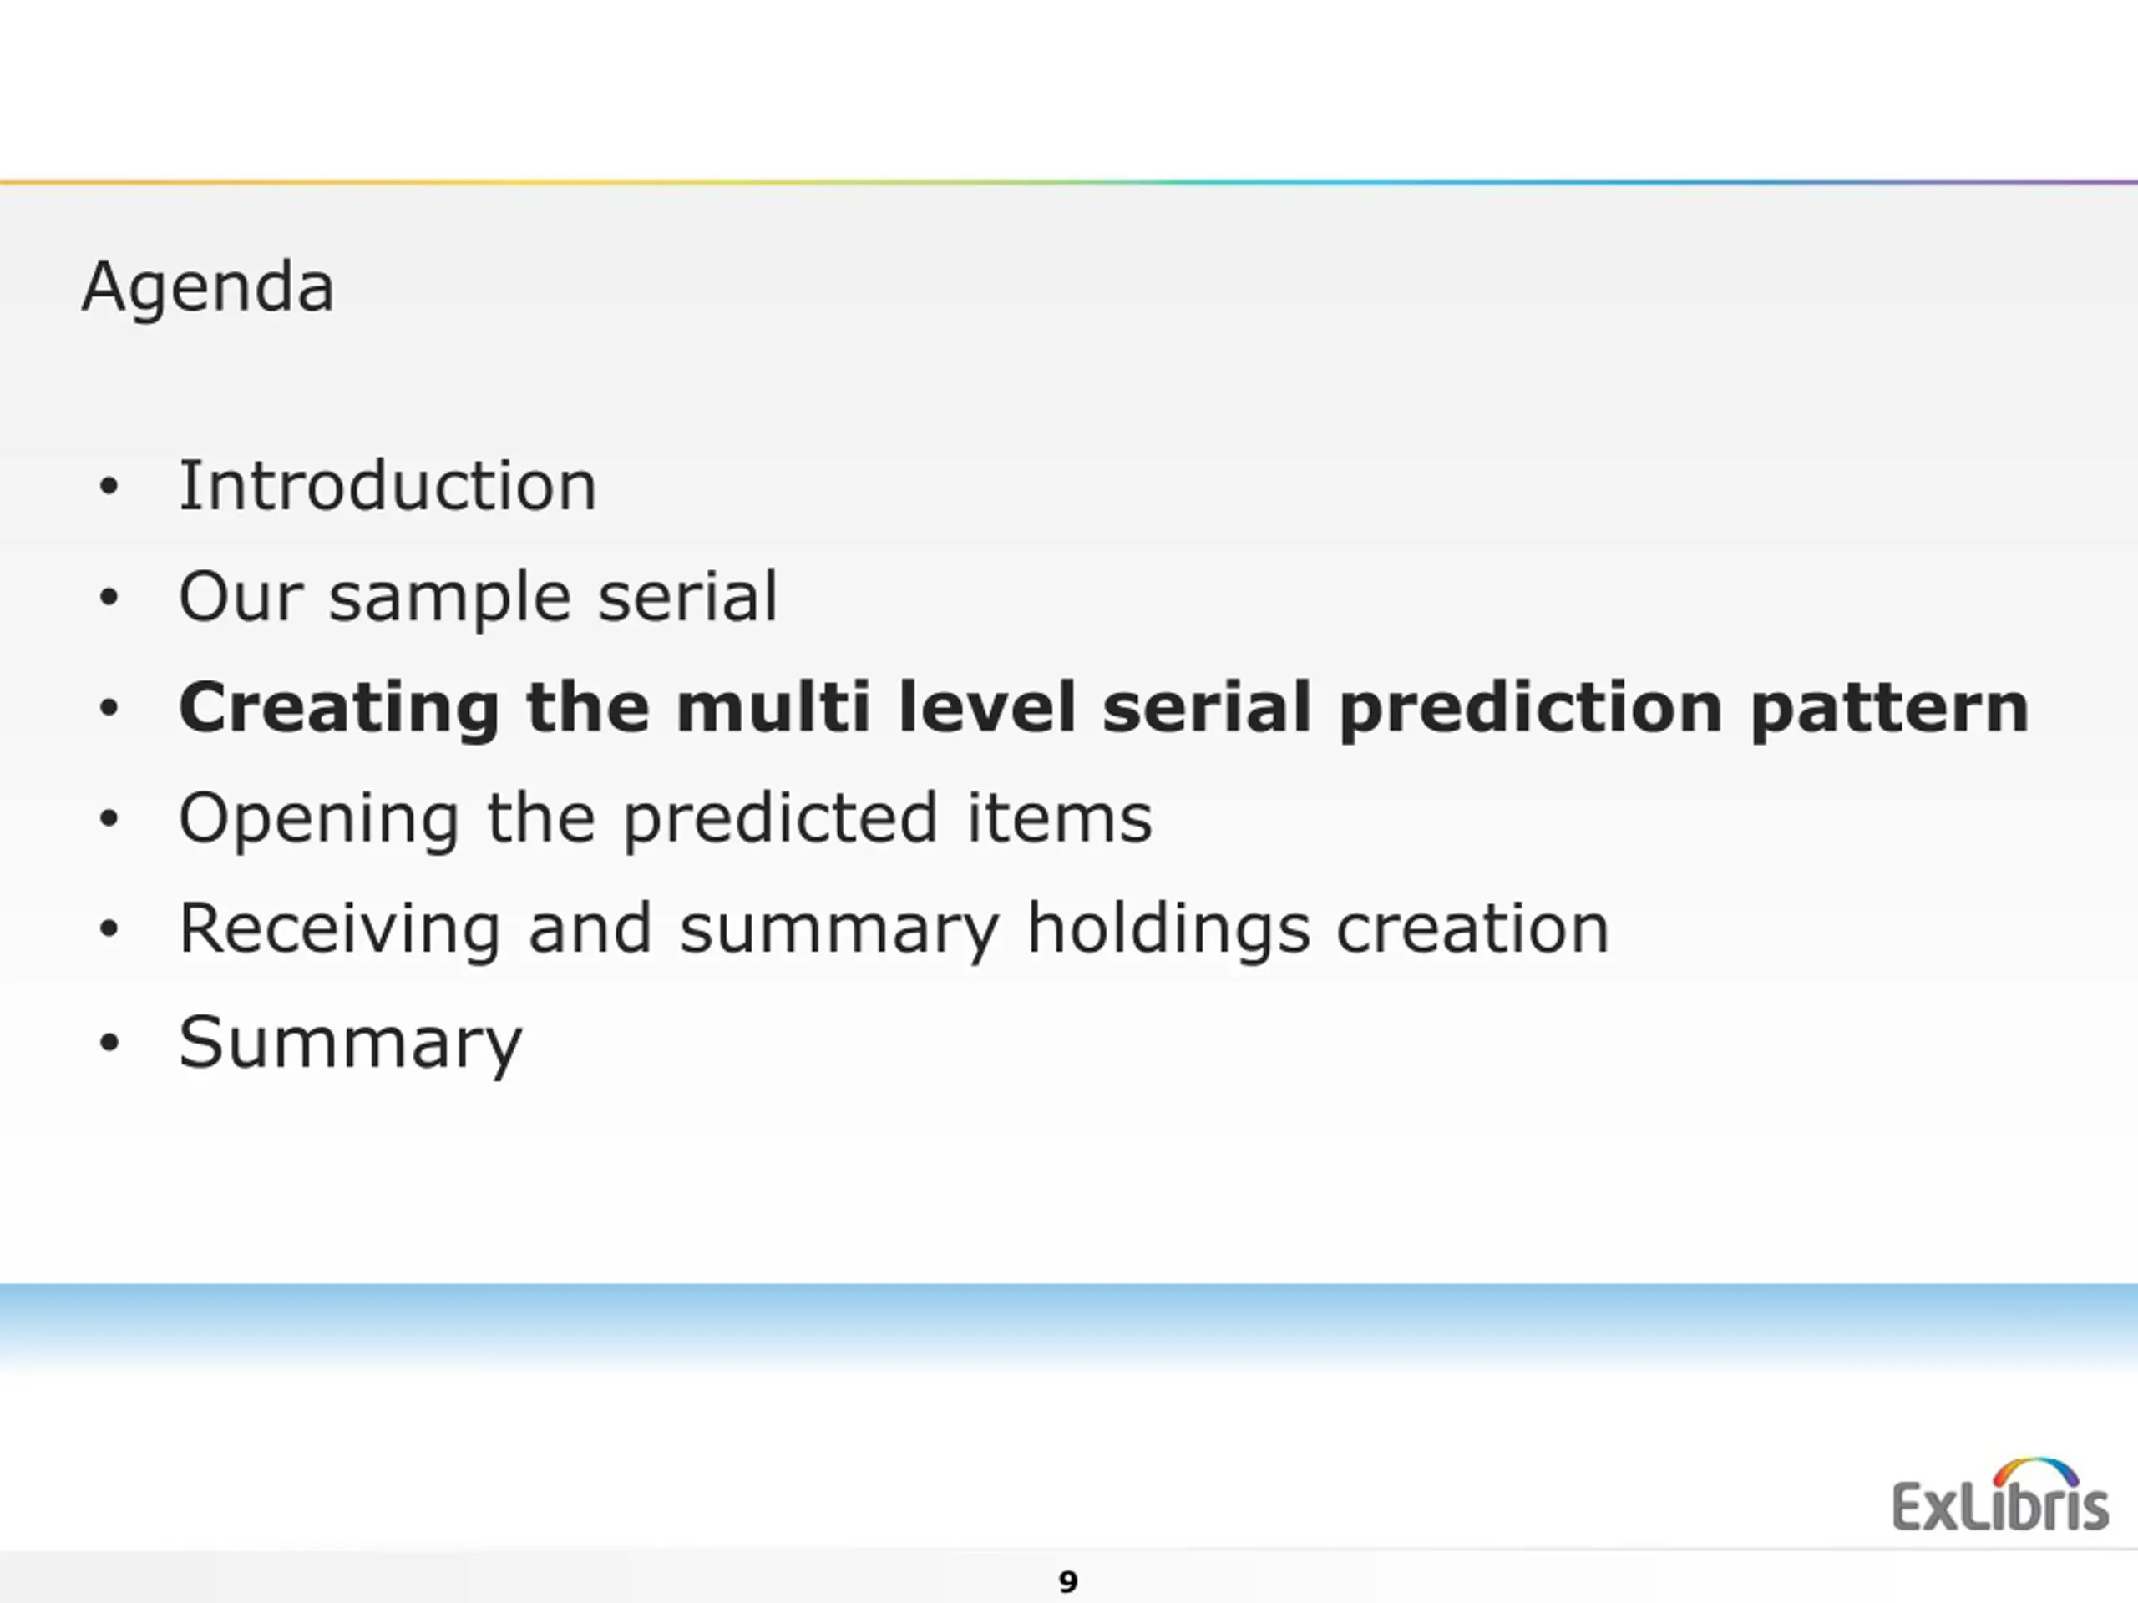Click the bullet dot beside the bold agenda item

point(109,708)
